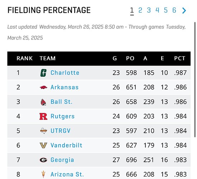Go to next page with chevron arrow

(184, 10)
